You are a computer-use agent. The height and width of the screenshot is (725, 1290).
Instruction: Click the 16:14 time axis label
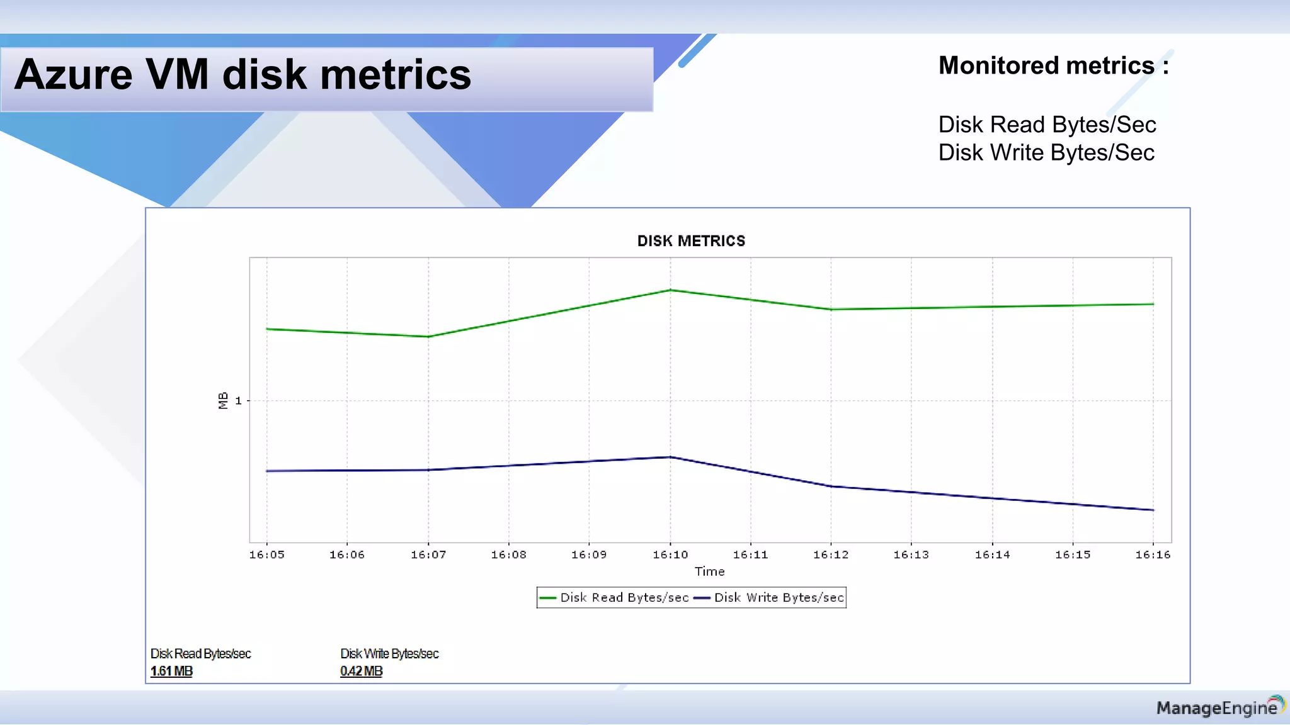(x=992, y=554)
